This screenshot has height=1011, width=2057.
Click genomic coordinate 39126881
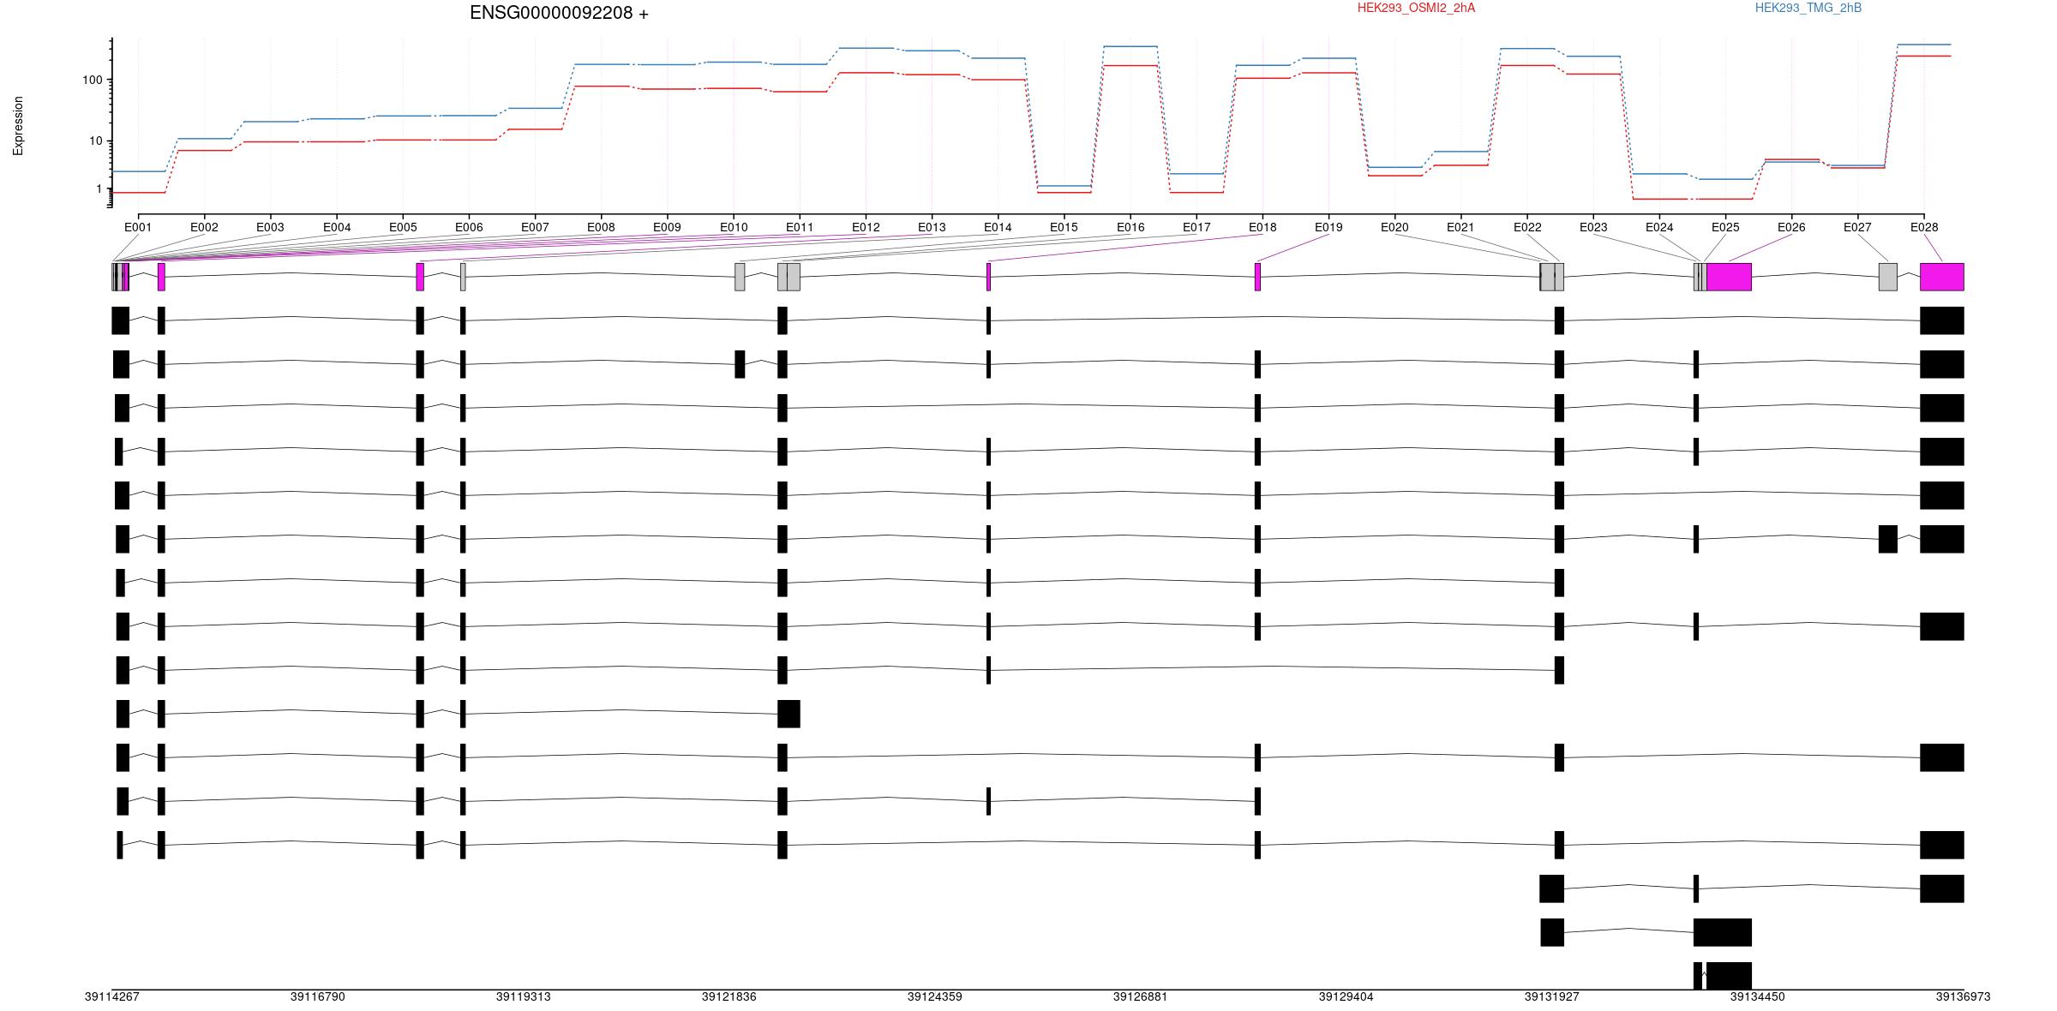click(x=1140, y=996)
